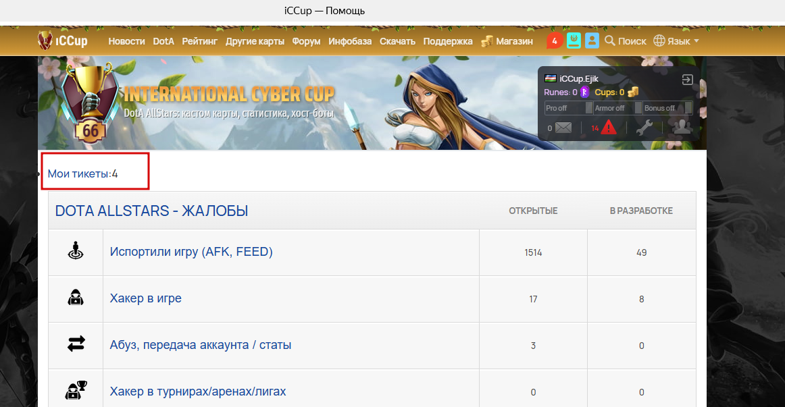Open the blue user profile icon
785x407 pixels.
592,41
